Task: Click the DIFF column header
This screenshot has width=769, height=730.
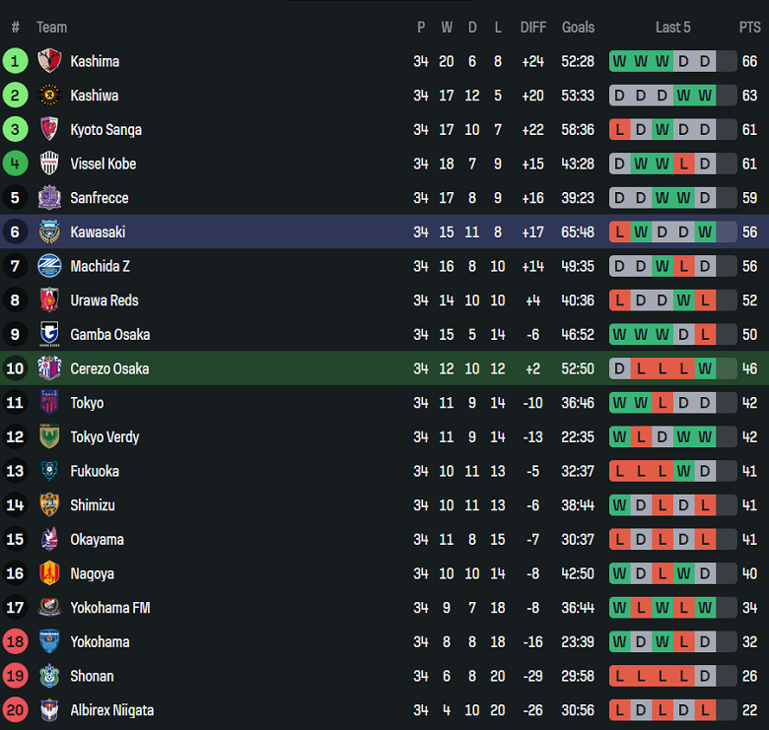Action: (x=533, y=28)
